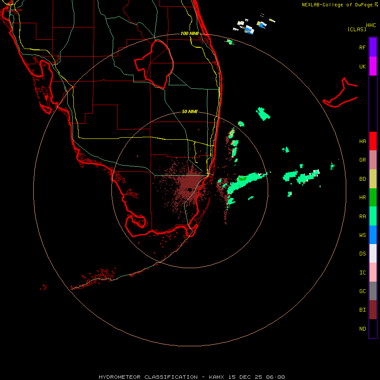The width and height of the screenshot is (380, 380).
Task: Select the yellow BD legend swatch
Action: click(x=373, y=179)
